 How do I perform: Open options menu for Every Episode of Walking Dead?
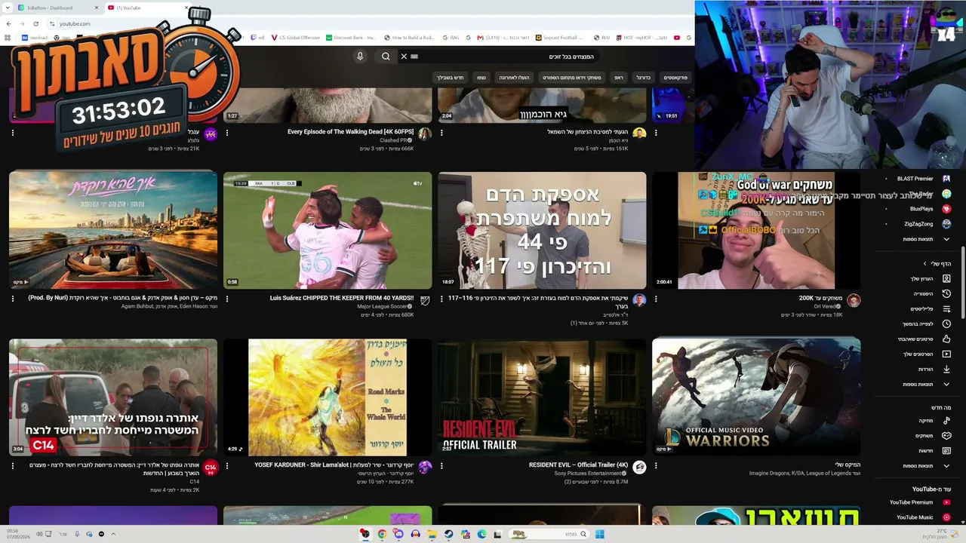(227, 133)
